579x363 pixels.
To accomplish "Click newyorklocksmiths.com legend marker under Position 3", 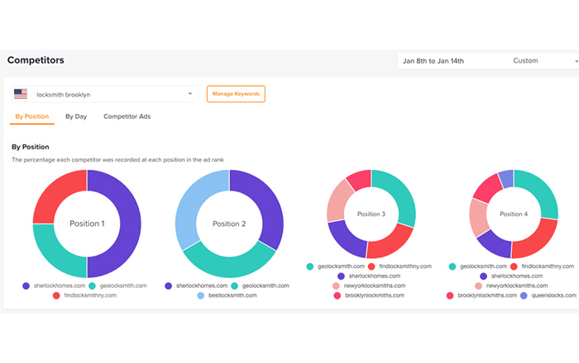I will [336, 285].
